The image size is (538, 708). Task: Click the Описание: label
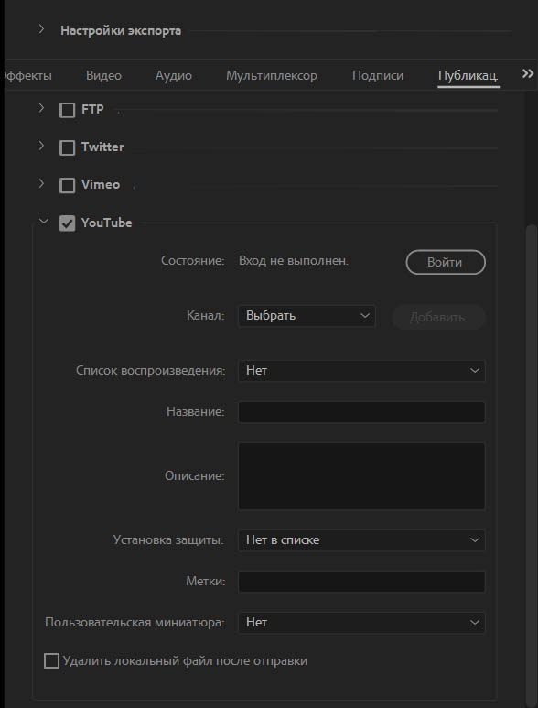click(195, 476)
